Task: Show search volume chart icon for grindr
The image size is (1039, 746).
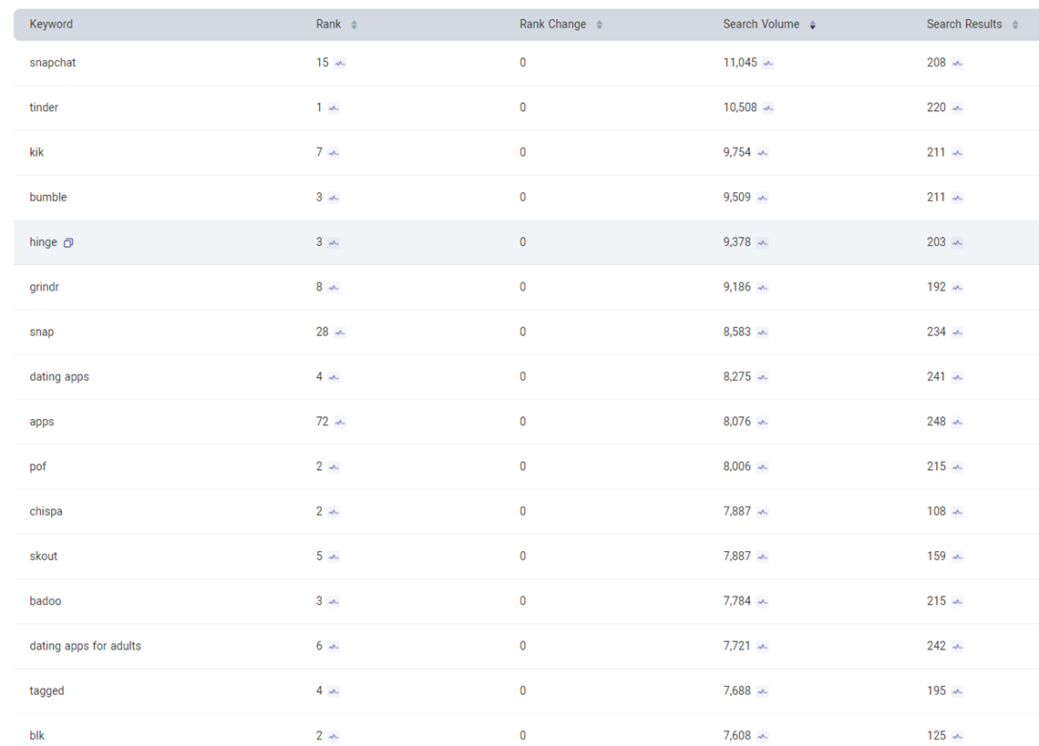Action: pos(762,288)
